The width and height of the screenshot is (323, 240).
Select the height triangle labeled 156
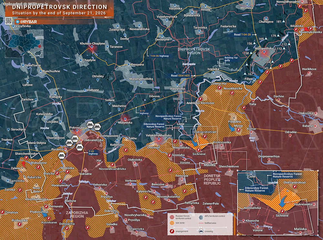(x=255, y=43)
